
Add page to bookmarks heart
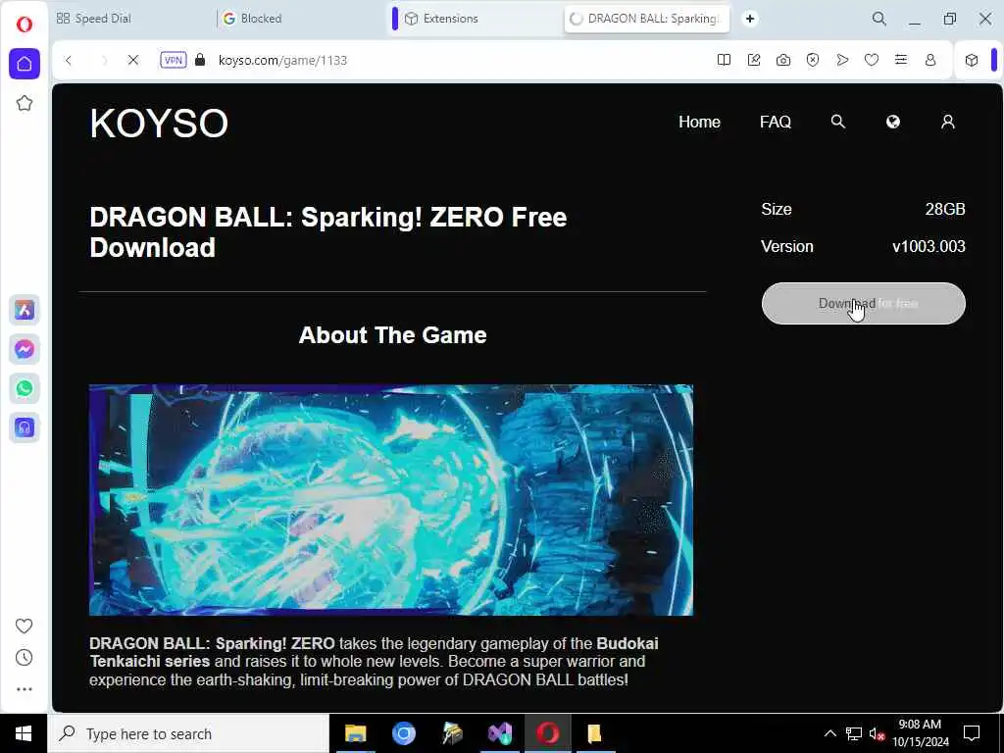(872, 60)
